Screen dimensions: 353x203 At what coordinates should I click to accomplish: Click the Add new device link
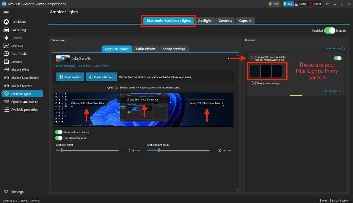click(x=335, y=49)
